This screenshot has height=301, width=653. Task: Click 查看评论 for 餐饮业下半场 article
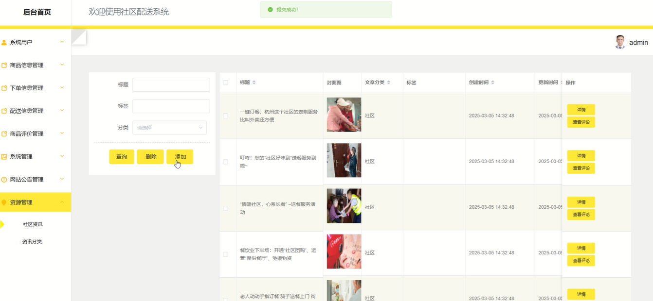[581, 260]
